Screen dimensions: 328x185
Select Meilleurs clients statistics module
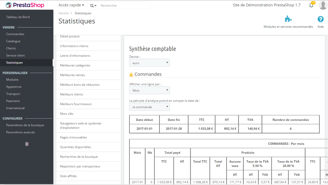(88, 94)
